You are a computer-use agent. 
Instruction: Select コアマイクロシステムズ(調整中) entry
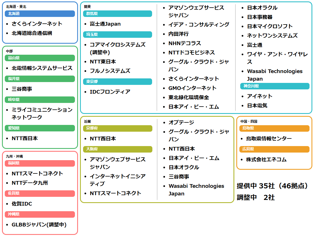(118, 49)
